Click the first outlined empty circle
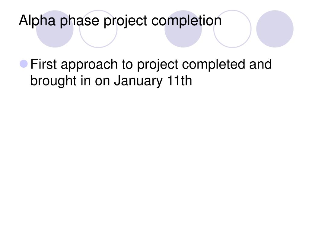This screenshot has height=231, width=309. [98, 29]
